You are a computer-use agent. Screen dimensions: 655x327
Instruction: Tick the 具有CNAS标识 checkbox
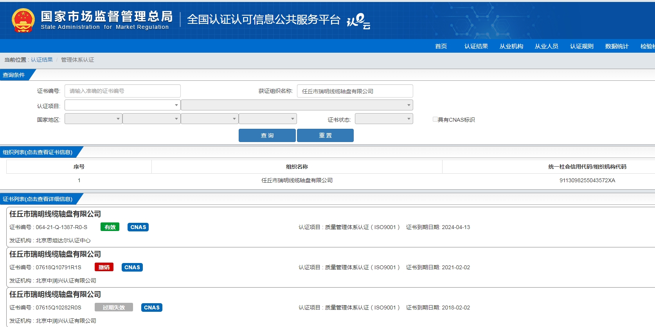pyautogui.click(x=435, y=119)
